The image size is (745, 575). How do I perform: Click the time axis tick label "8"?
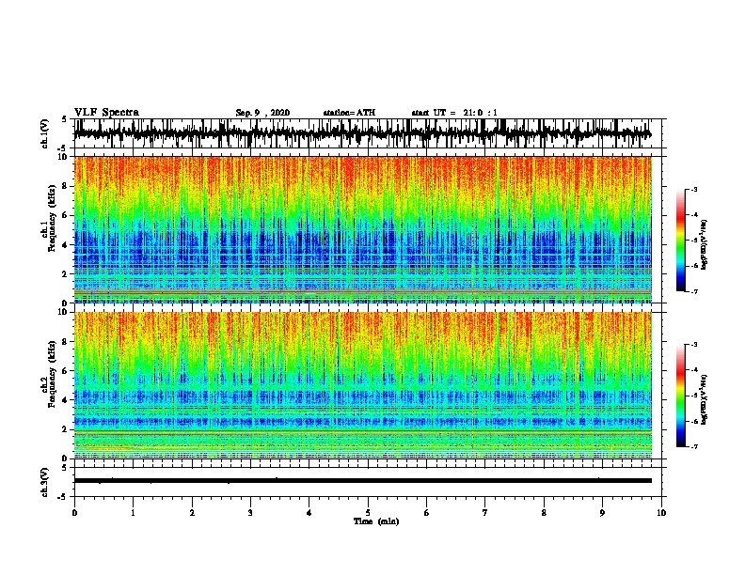click(x=544, y=513)
